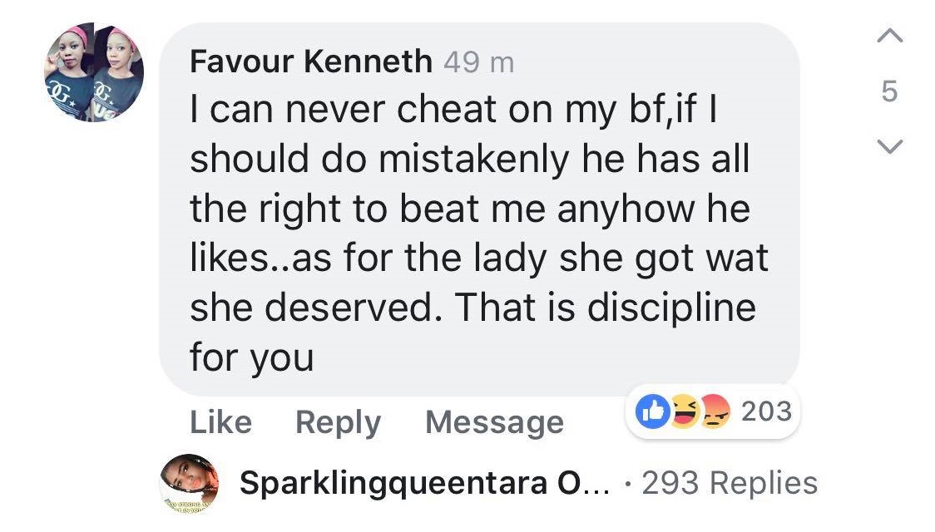Image resolution: width=935 pixels, height=532 pixels.
Task: Open Sparklingqueentara's profile picture
Action: (x=190, y=482)
